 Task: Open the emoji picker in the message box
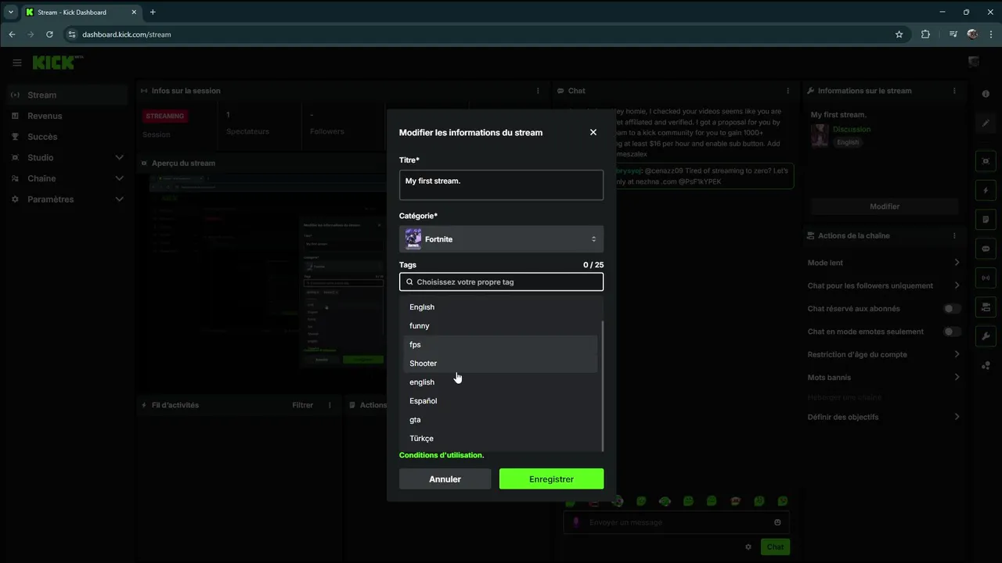(x=777, y=522)
